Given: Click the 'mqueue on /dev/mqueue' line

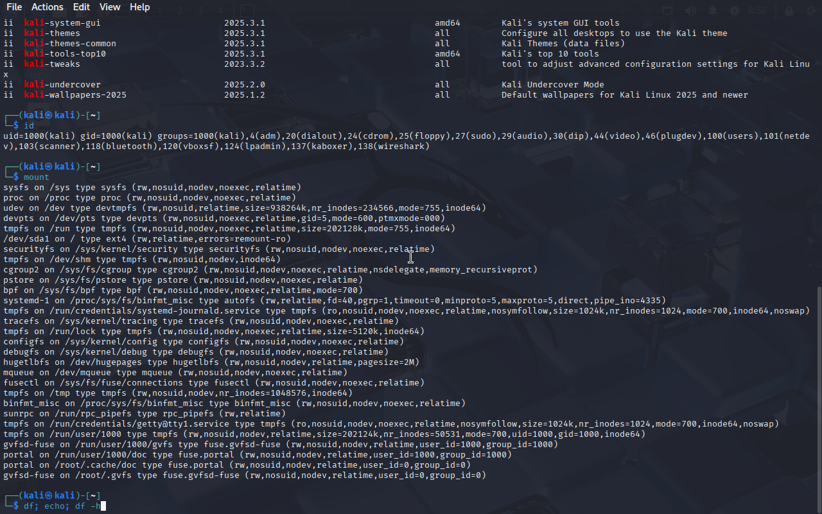Looking at the screenshot, I should (x=175, y=373).
